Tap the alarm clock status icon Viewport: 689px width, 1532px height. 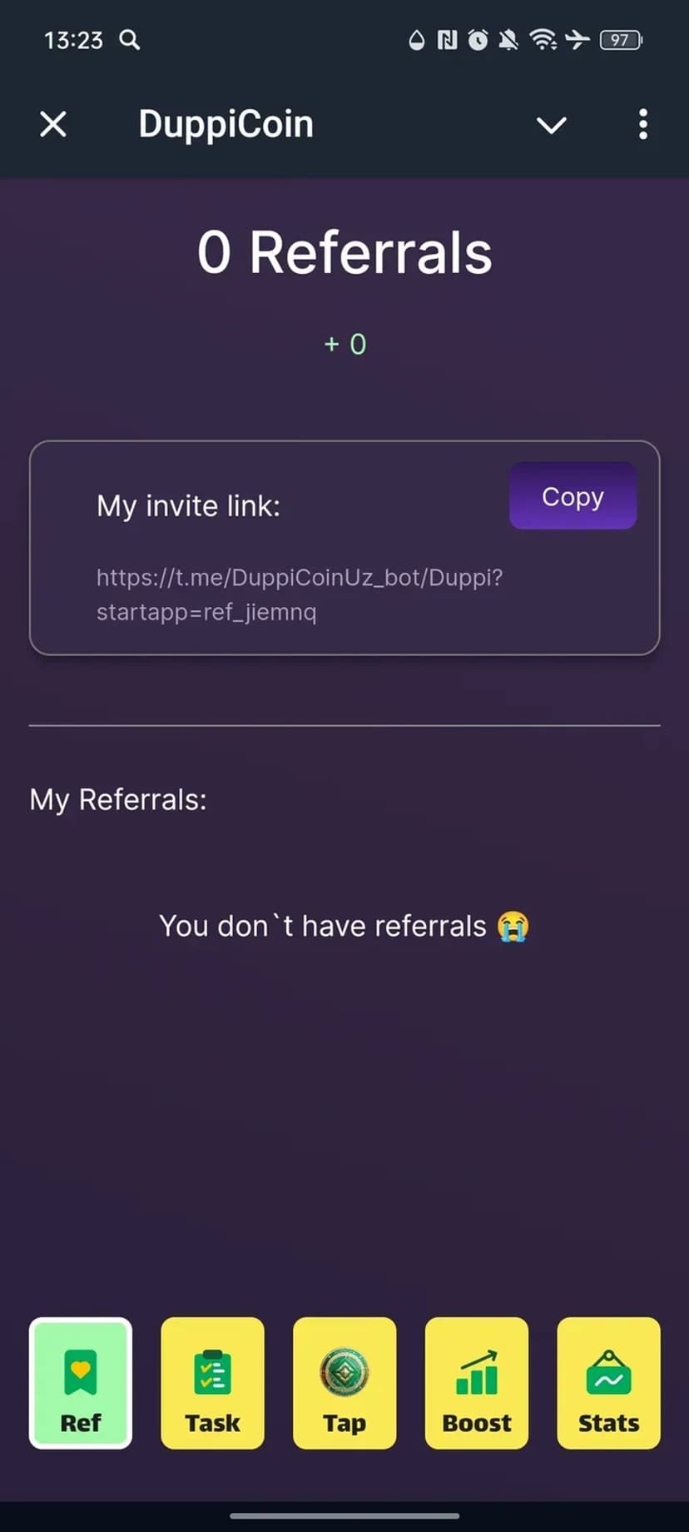tap(478, 39)
